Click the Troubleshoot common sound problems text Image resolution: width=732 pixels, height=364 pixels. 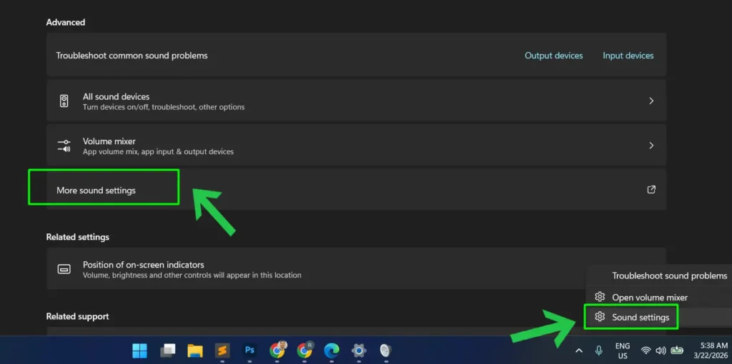[132, 56]
